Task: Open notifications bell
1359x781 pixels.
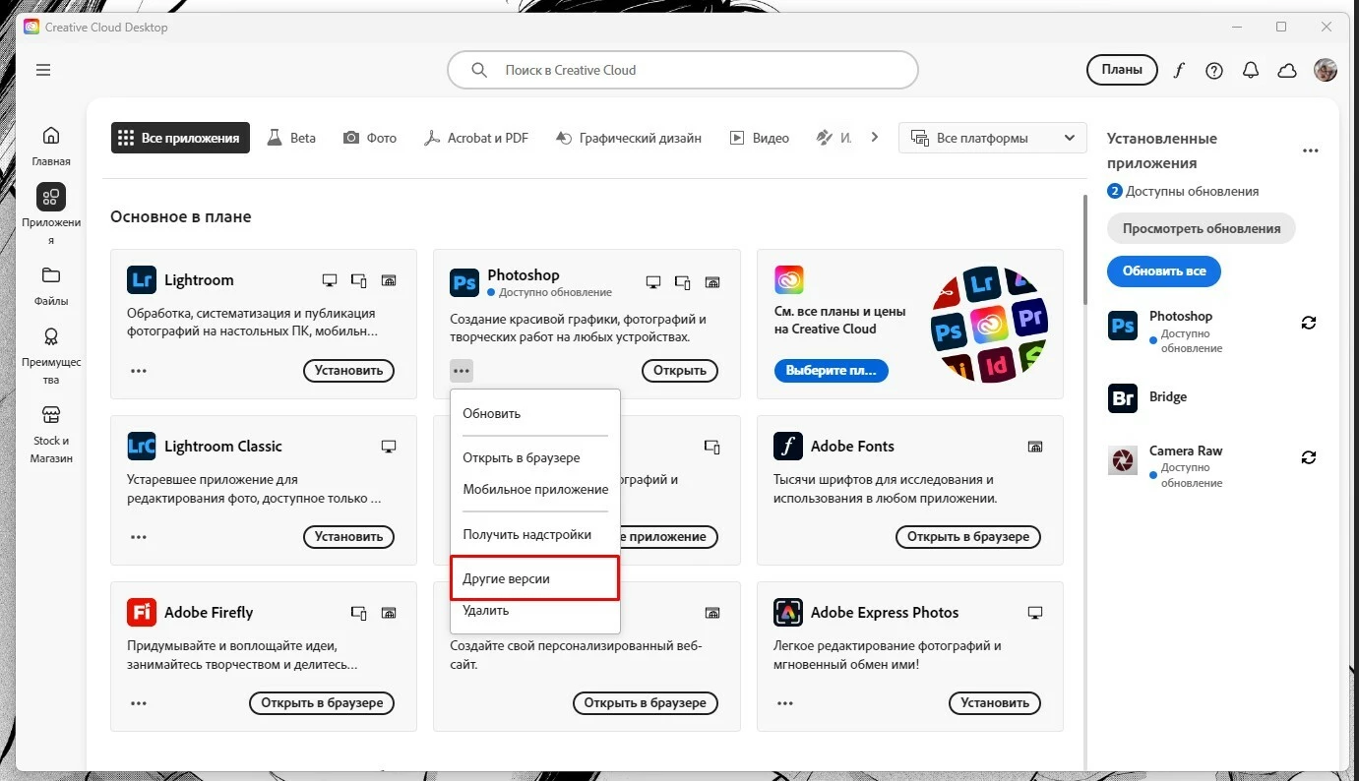Action: pos(1251,70)
